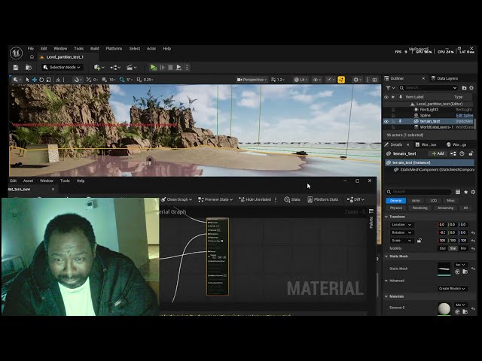Open the Blueprints toolbar dropdown
Viewport: 482px width, 361px height.
pyautogui.click(x=115, y=67)
